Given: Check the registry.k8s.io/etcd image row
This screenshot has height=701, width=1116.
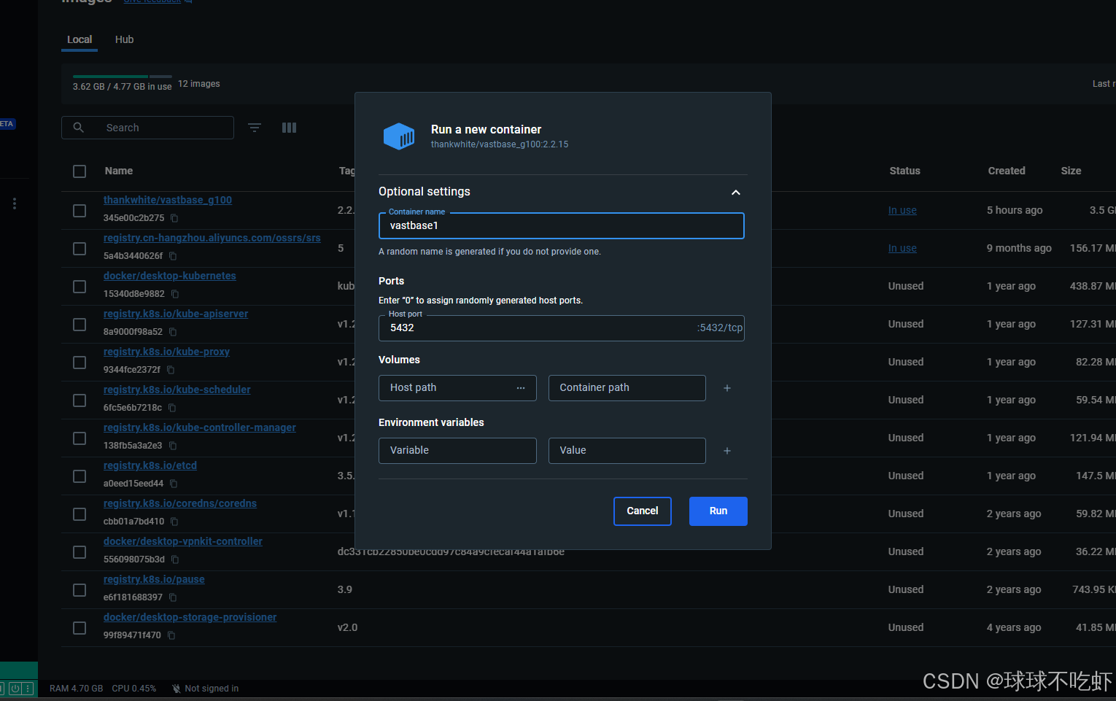Looking at the screenshot, I should (80, 476).
